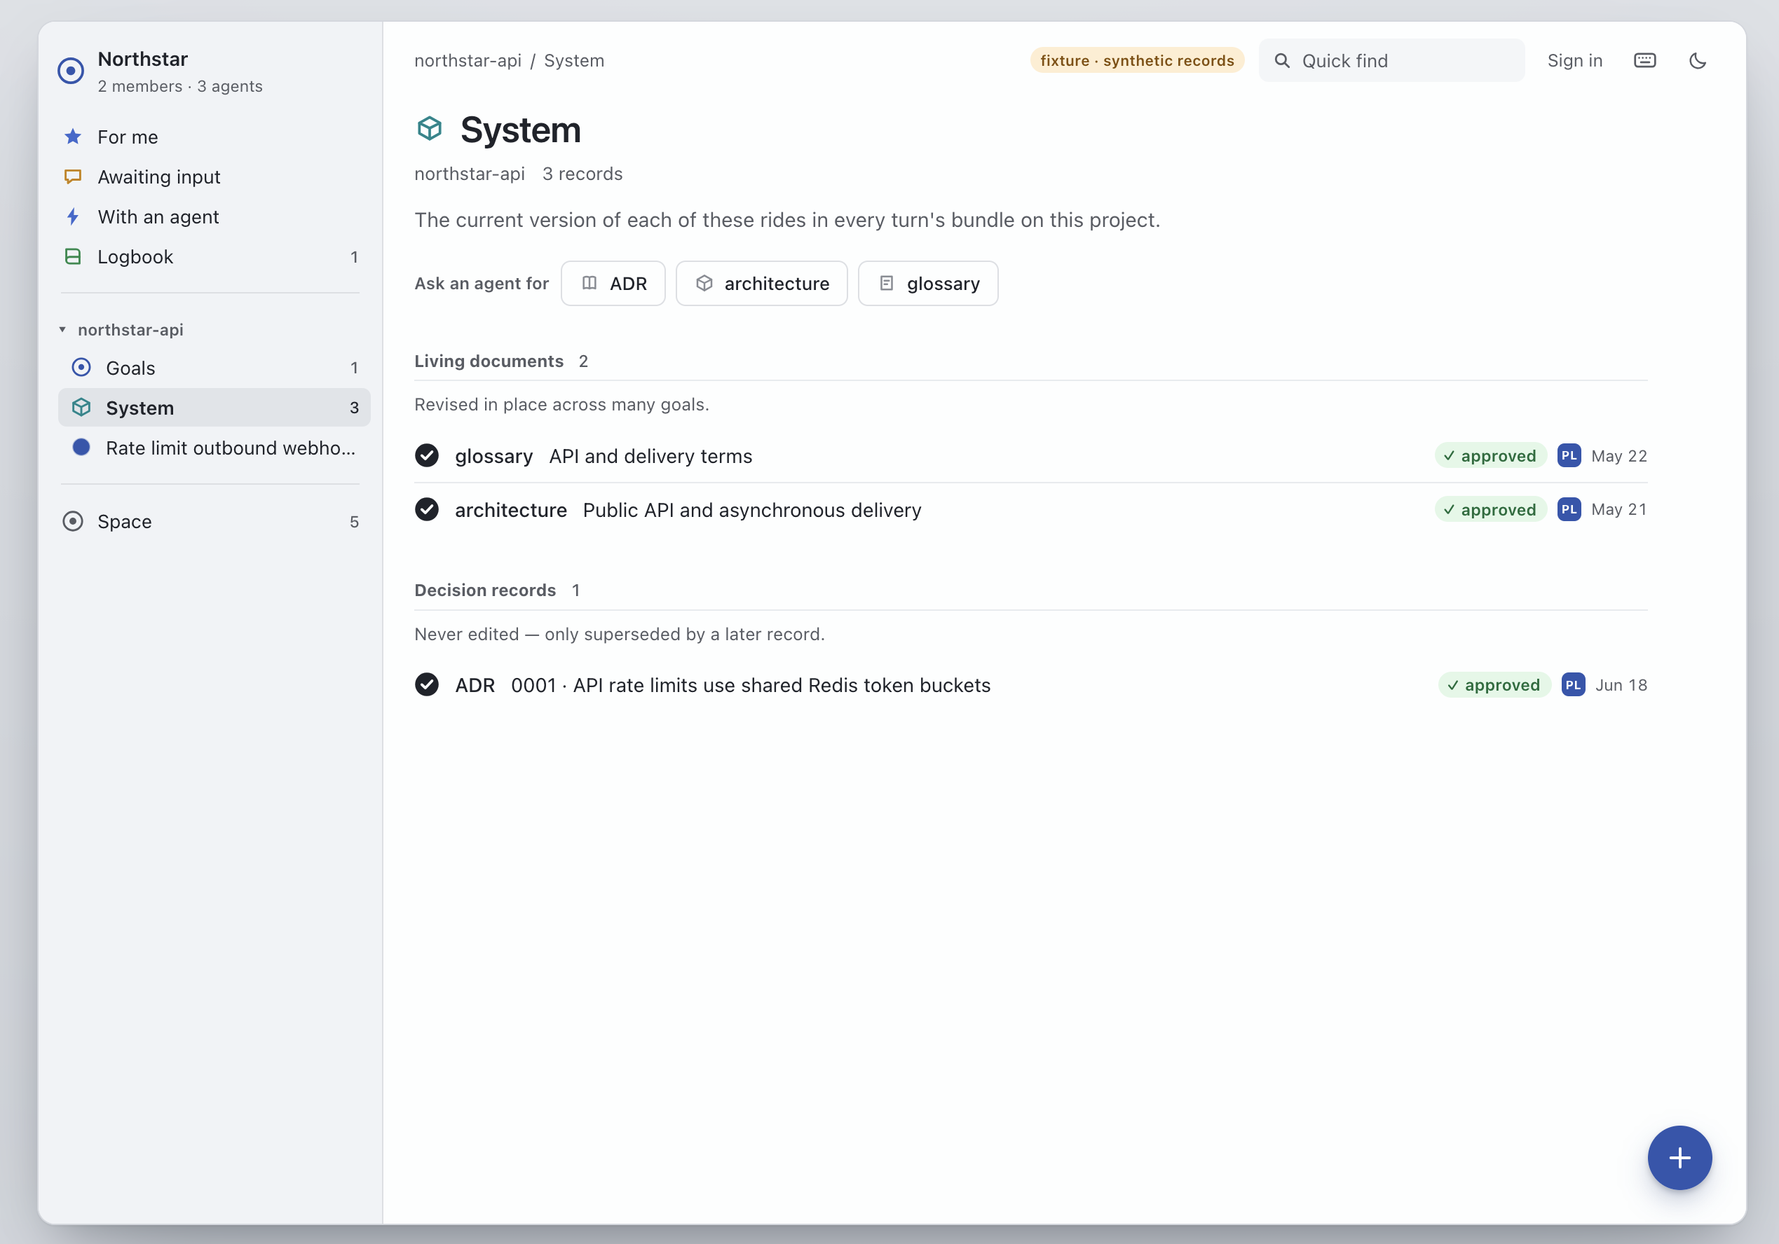
Task: Open Logbook in the sidebar
Action: pyautogui.click(x=210, y=256)
